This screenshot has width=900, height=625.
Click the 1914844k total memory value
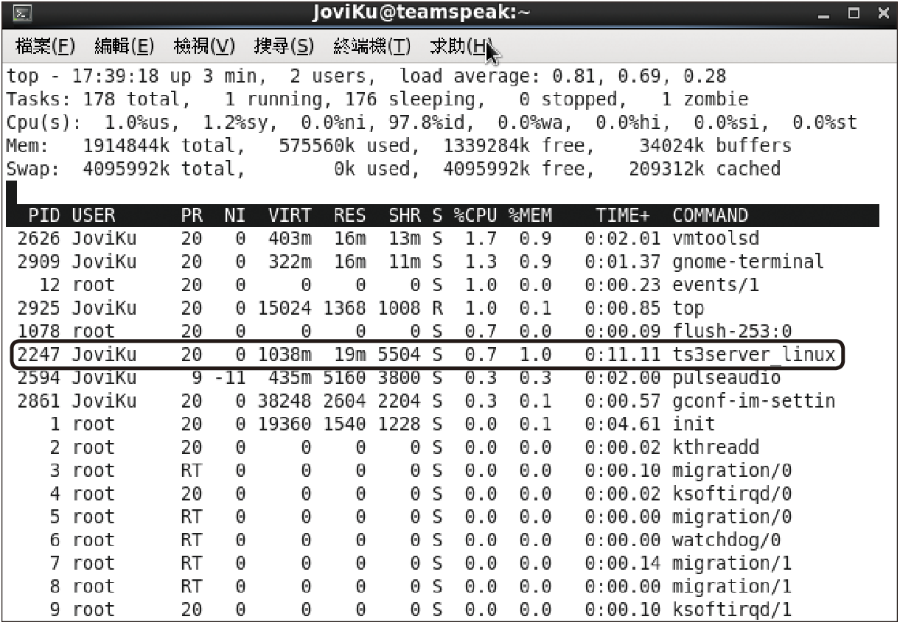[158, 146]
